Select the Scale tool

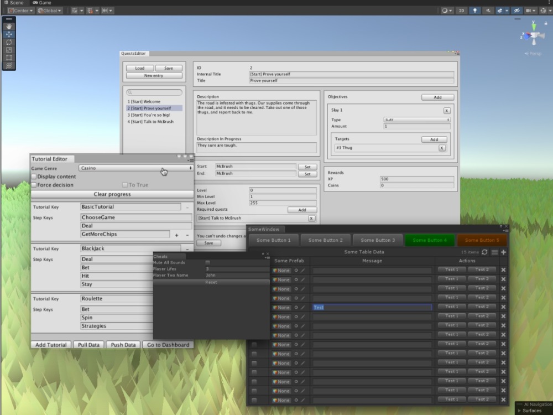tap(9, 50)
